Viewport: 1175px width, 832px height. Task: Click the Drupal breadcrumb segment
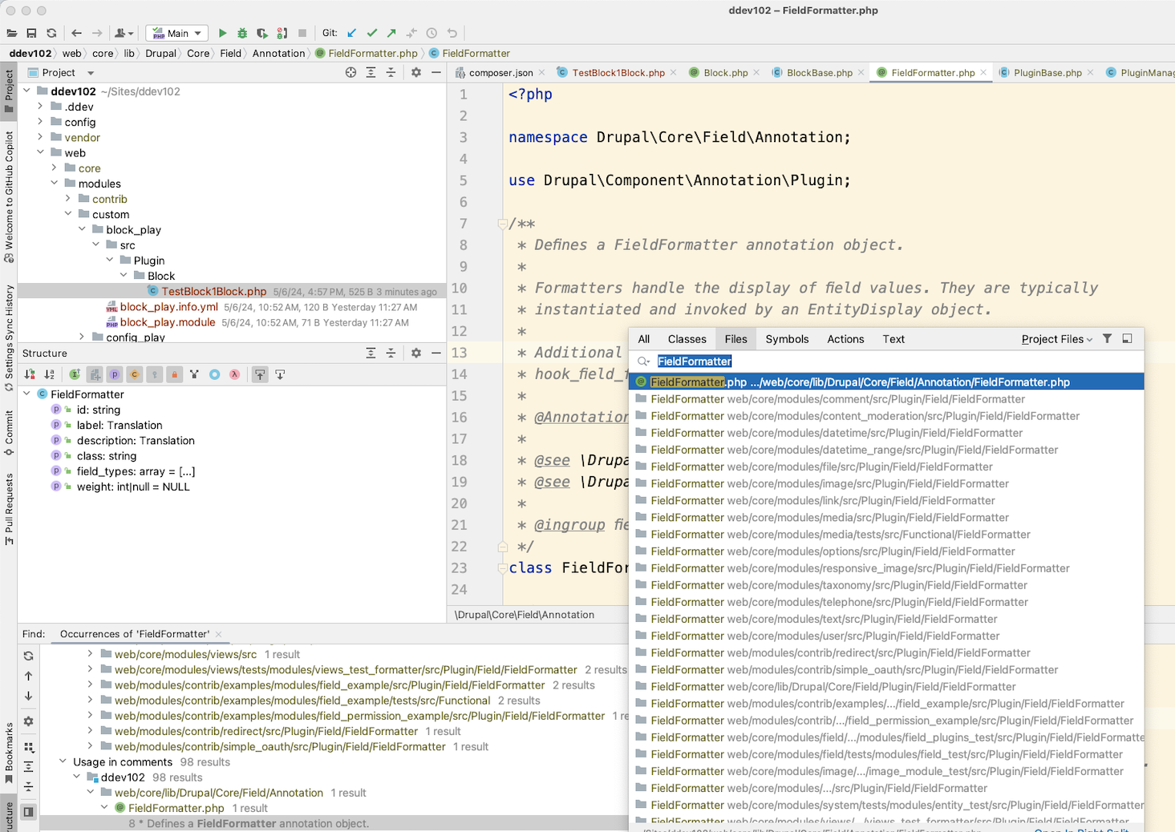[160, 53]
